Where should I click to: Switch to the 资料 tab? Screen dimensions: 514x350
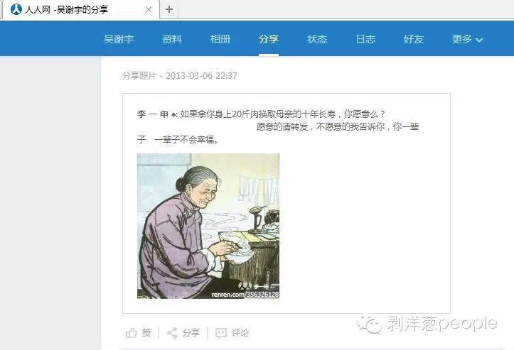click(172, 39)
